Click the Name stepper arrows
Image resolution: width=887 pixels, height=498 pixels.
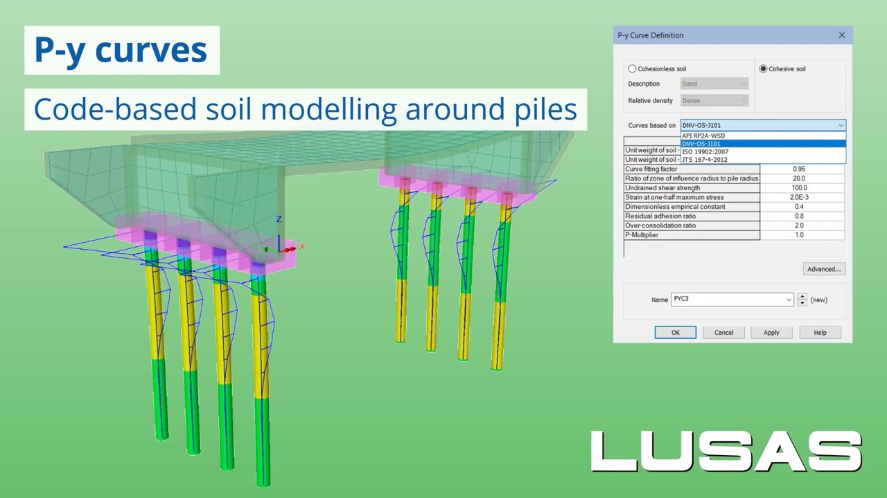802,299
